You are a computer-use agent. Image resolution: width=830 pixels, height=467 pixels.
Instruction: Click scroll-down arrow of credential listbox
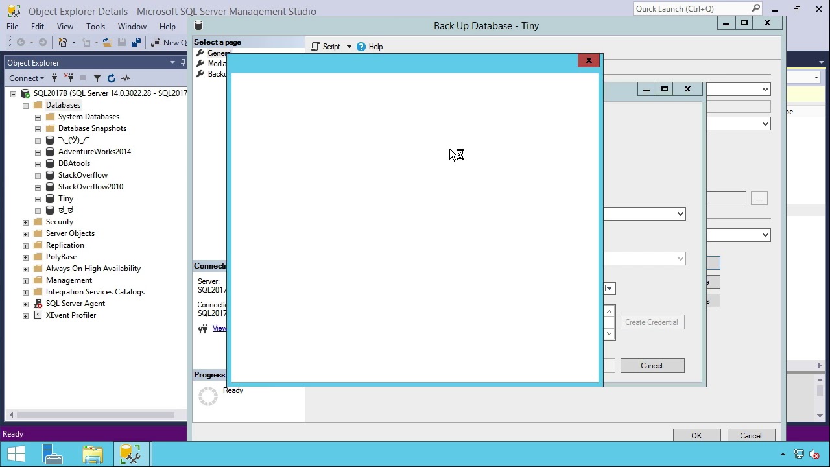click(609, 333)
